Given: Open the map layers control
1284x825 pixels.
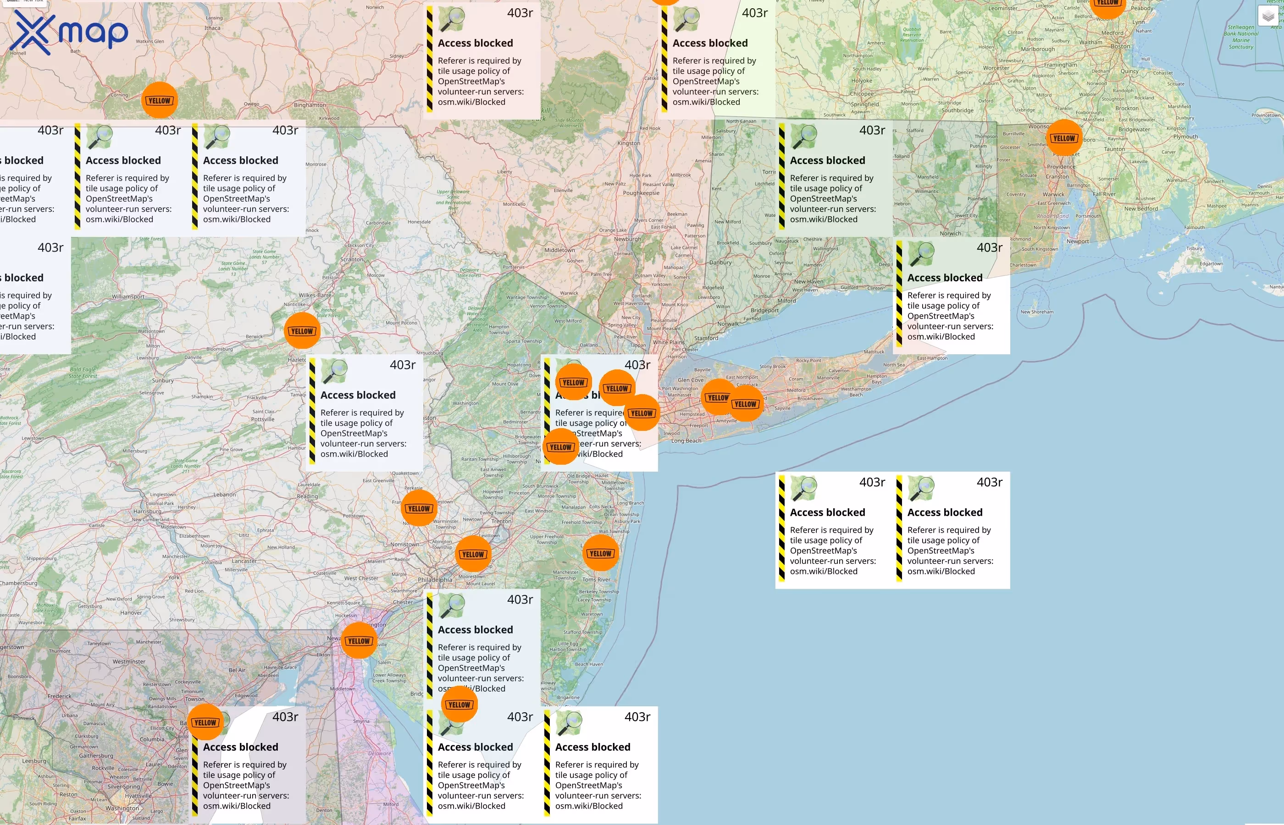Looking at the screenshot, I should coord(1268,16).
